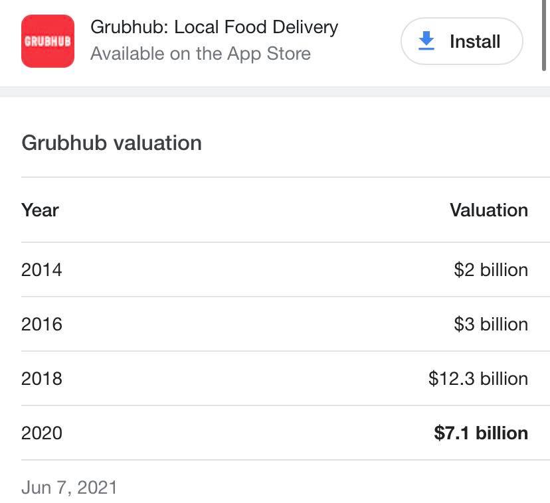Viewport: 550px width, 503px height.
Task: Open Grubhub: Local Food Delivery title
Action: point(214,27)
